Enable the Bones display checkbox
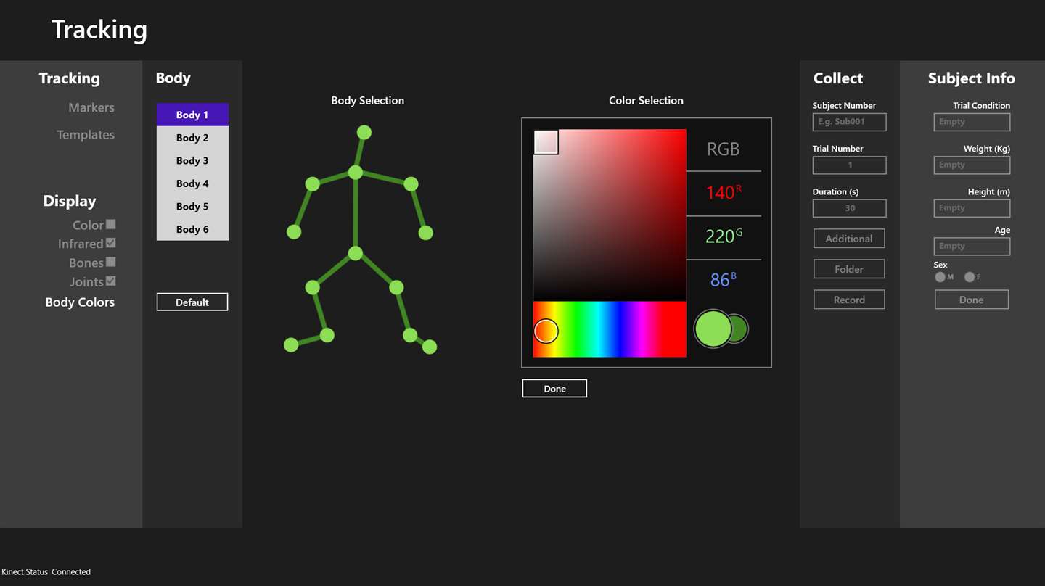The image size is (1045, 586). (111, 262)
